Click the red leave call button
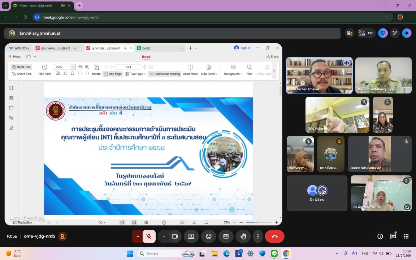 coord(274,237)
